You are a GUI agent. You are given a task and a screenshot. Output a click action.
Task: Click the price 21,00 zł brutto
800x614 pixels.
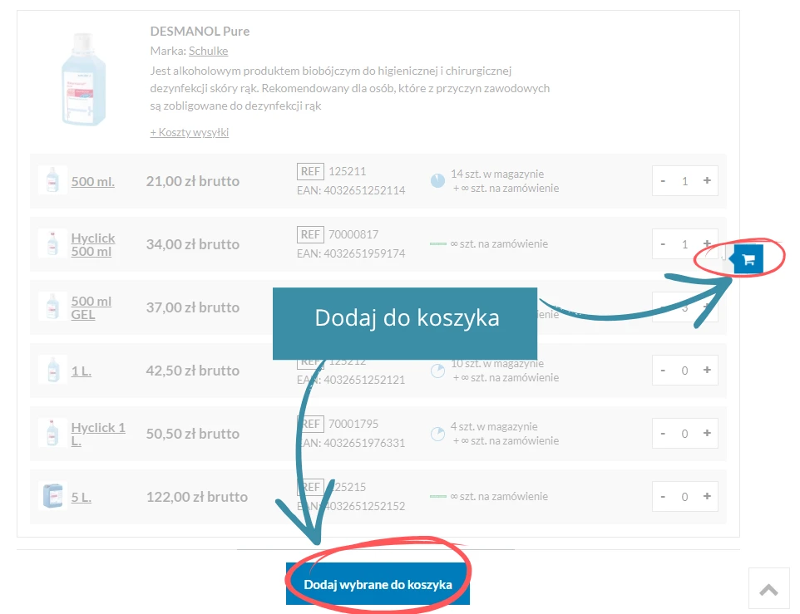point(192,181)
